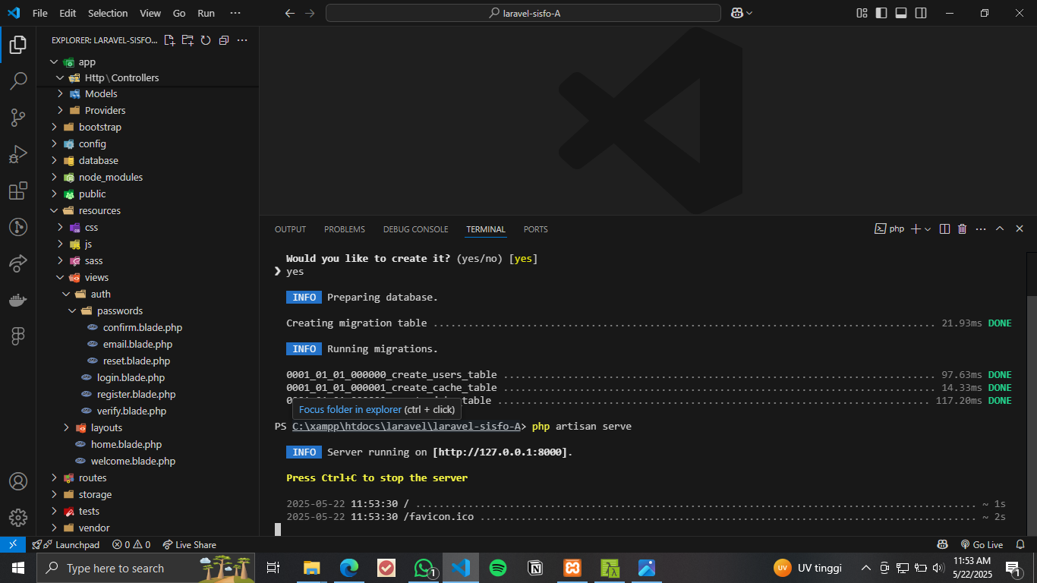This screenshot has height=583, width=1037.
Task: Toggle the primary side bar layout button
Action: click(881, 13)
